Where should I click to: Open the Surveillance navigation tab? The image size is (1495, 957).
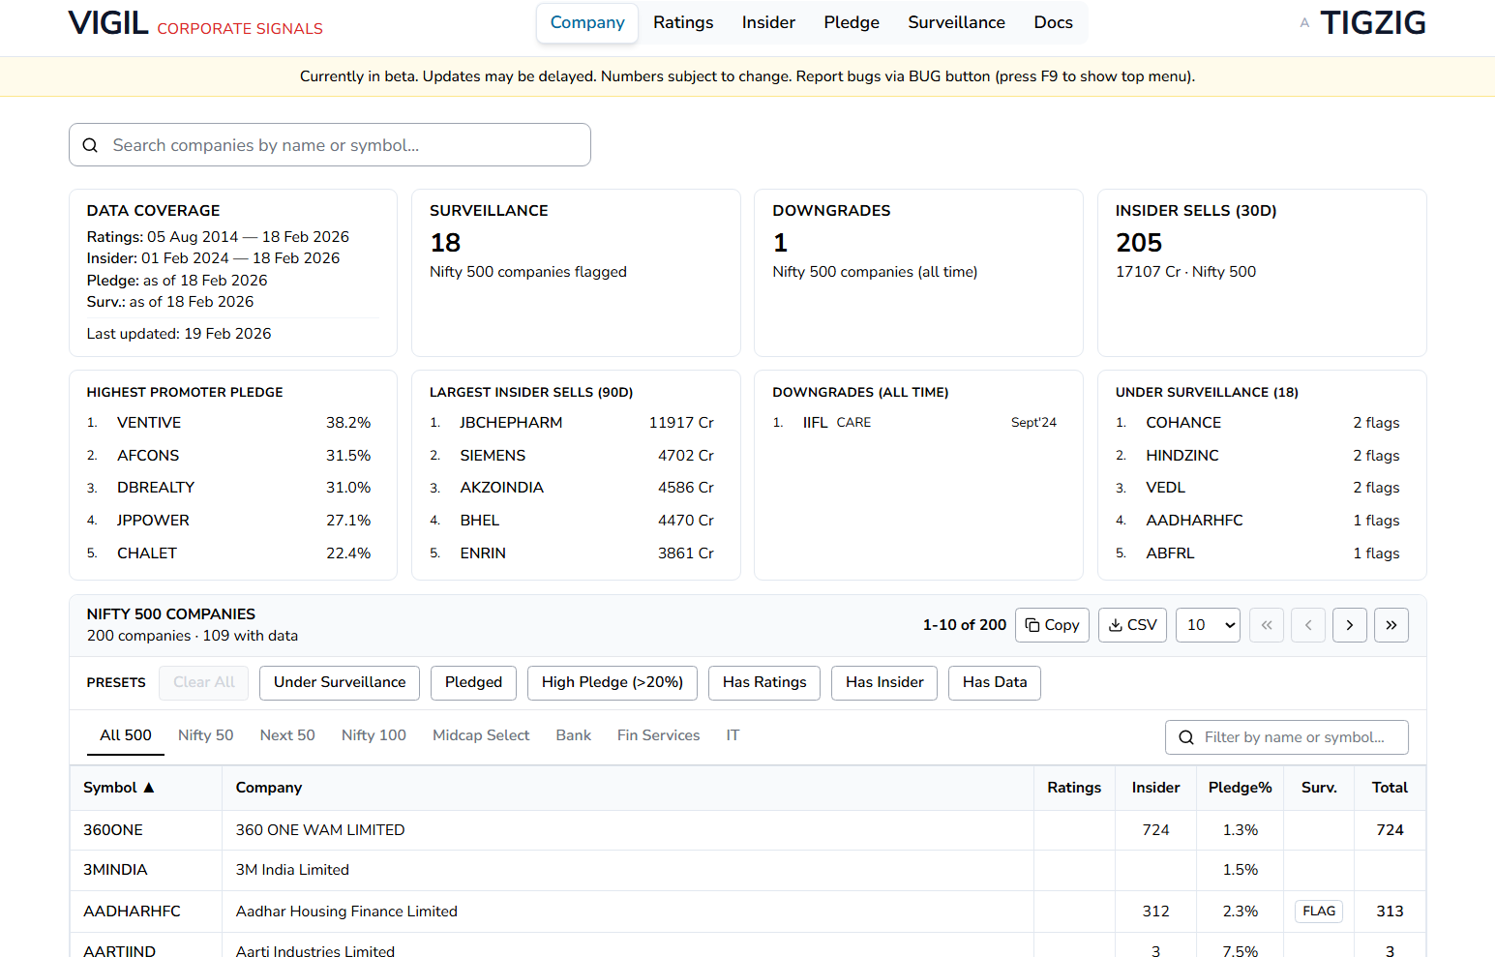pyautogui.click(x=956, y=22)
